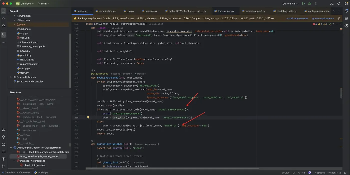The width and height of the screenshot is (350, 175).
Task: Switch to serialization.py tab
Action: point(106,11)
